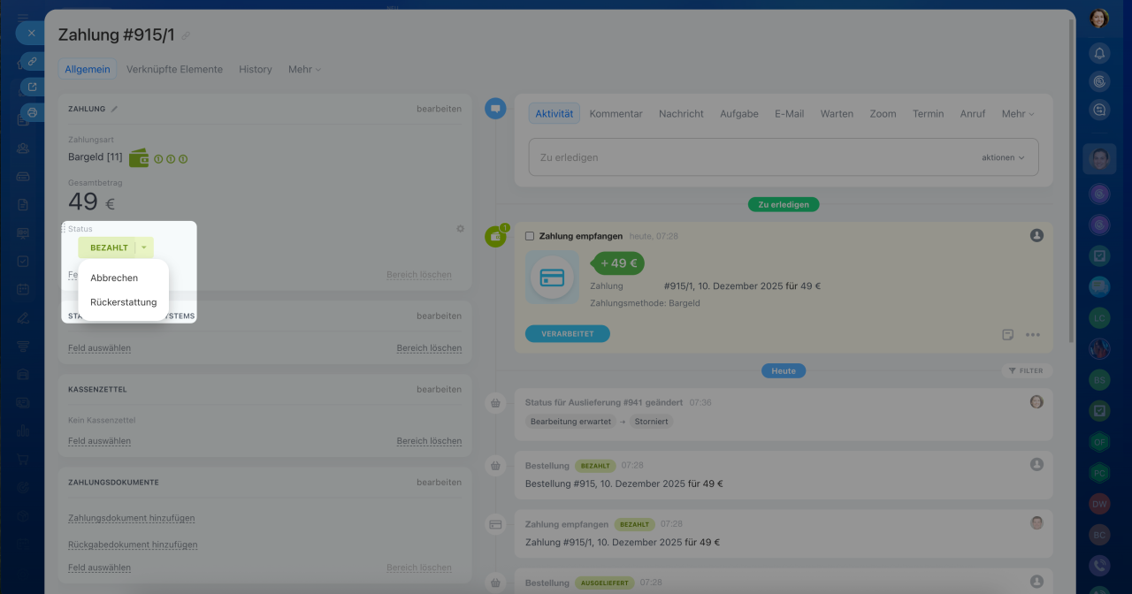Open three-dots menu in Zahlung empfangen card
This screenshot has height=594, width=1132.
1032,335
